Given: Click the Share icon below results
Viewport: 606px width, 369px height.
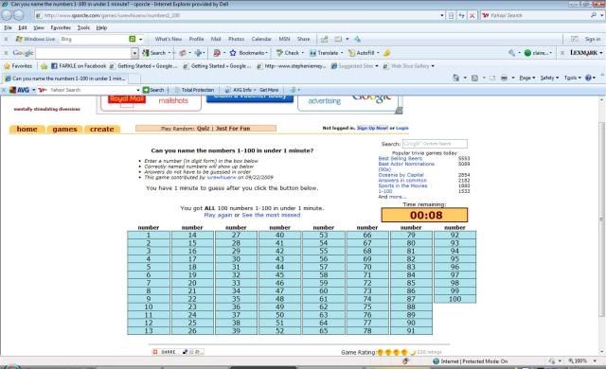Looking at the screenshot, I should coord(165,352).
